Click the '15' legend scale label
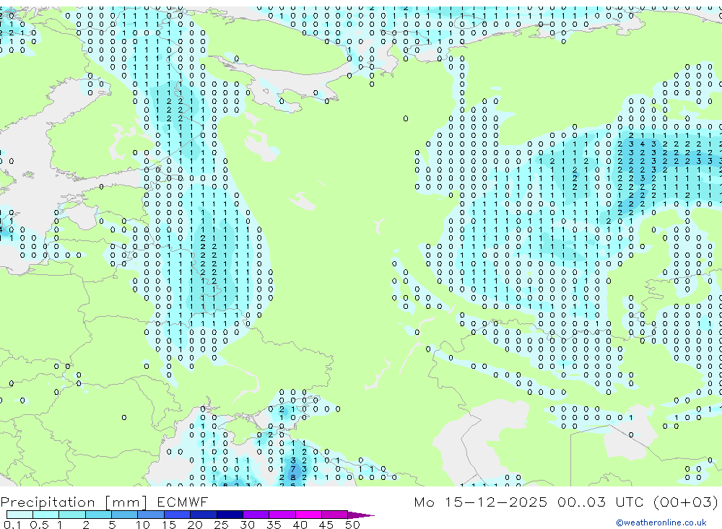 169,525
